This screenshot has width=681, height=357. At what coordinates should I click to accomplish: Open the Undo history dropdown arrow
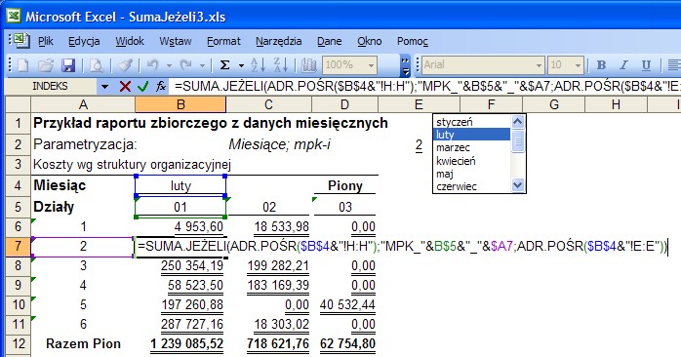tap(169, 65)
